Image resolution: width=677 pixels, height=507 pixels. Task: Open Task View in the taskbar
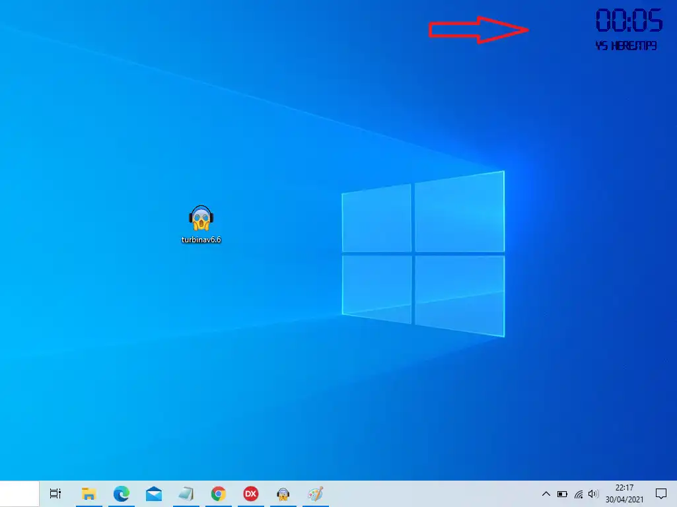click(55, 493)
